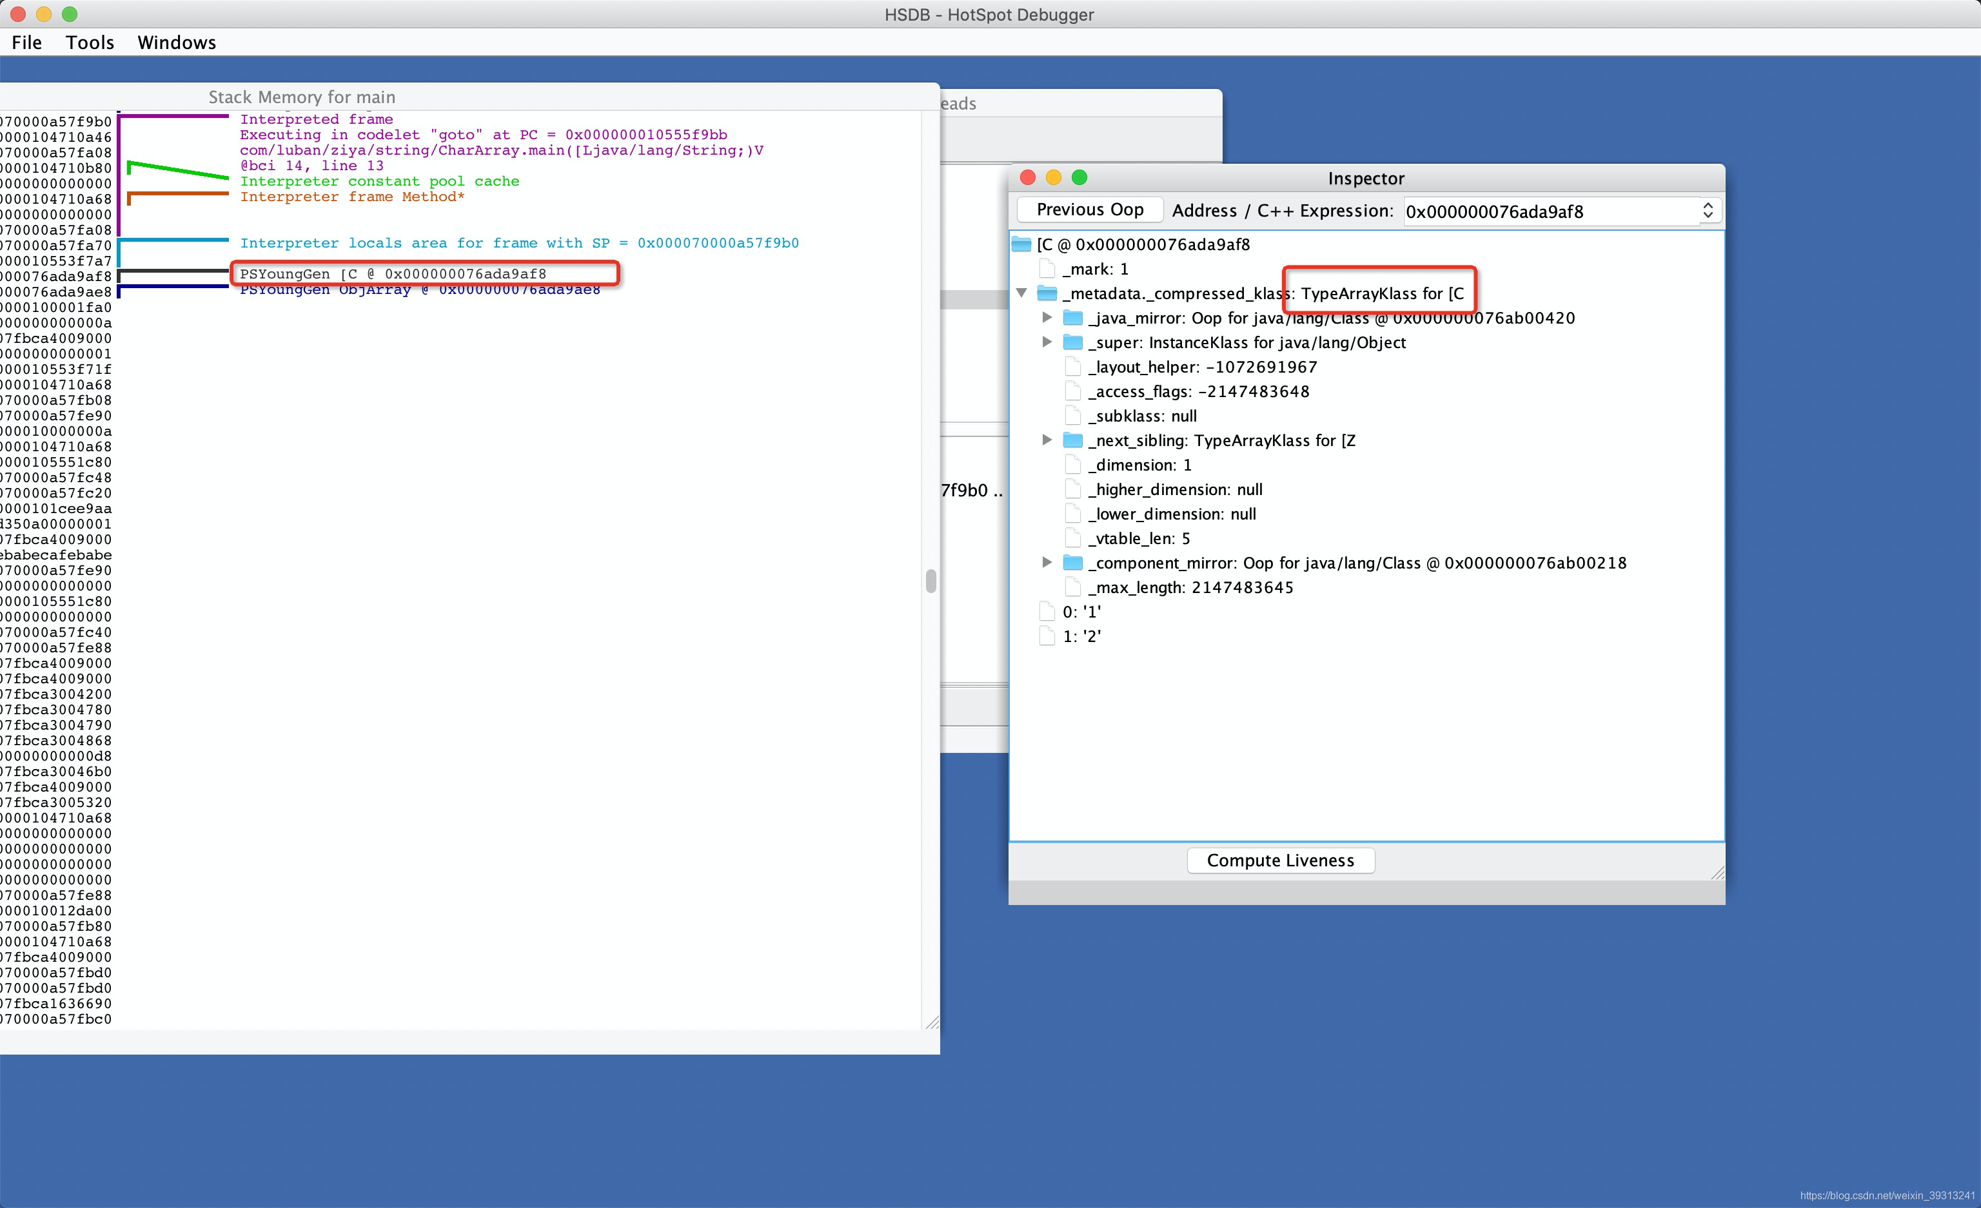The height and width of the screenshot is (1208, 1981).
Task: Select array element 1: '2' in tree
Action: click(1081, 636)
